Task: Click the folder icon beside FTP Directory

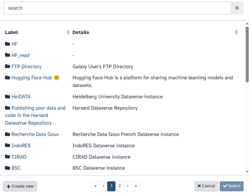Action: click(7, 66)
